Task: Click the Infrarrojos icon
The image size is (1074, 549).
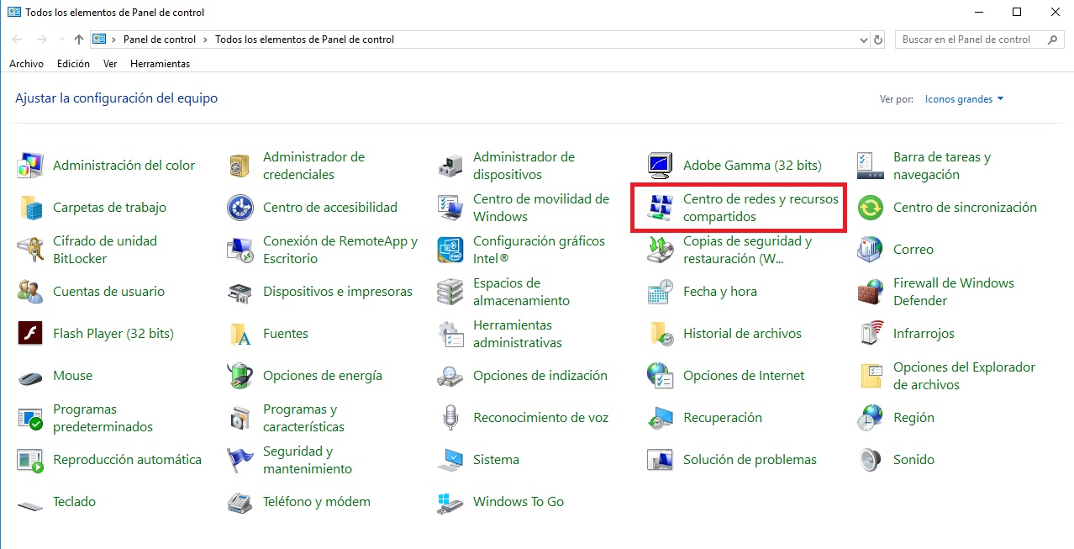Action: (x=871, y=334)
